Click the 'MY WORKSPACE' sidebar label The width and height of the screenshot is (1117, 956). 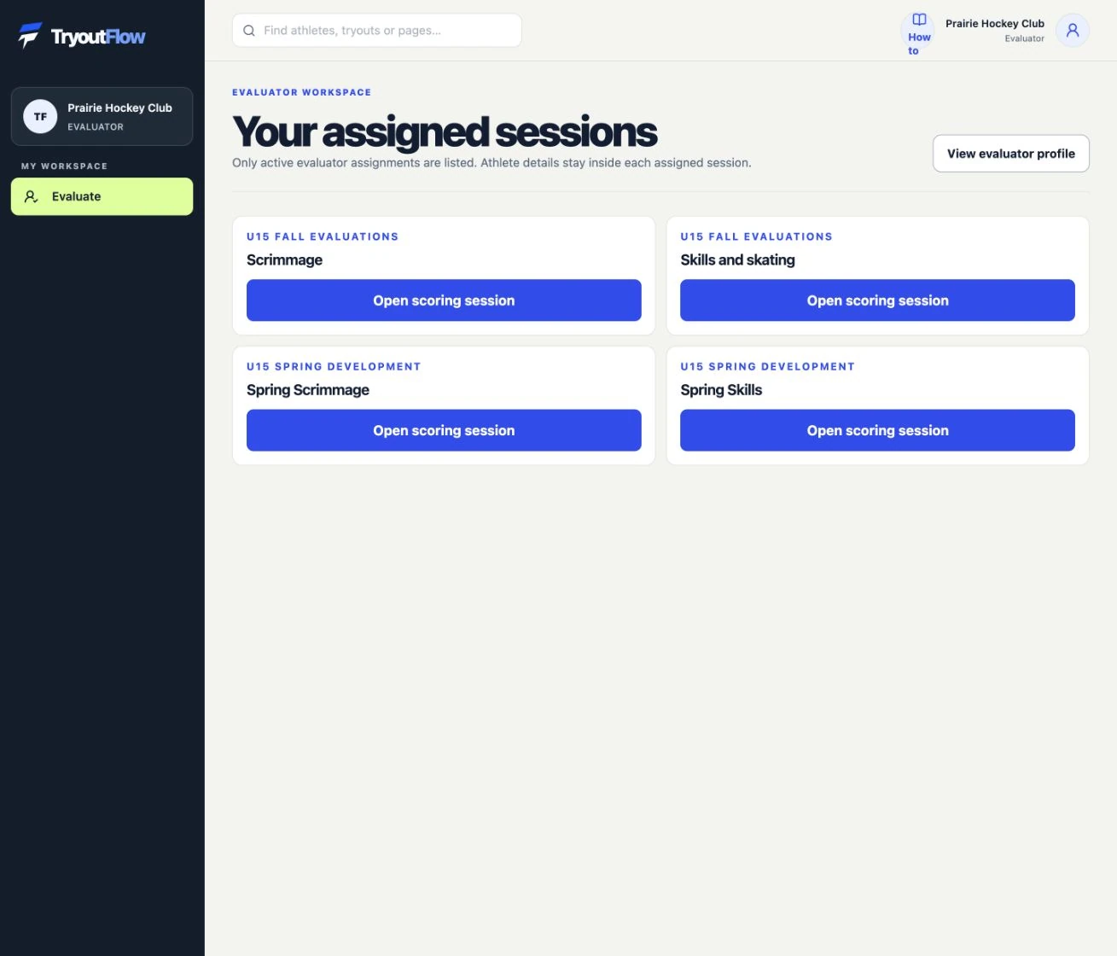pyautogui.click(x=65, y=166)
